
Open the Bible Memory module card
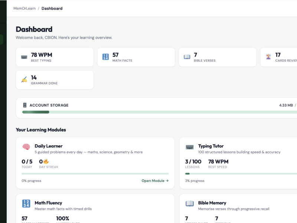(238, 209)
